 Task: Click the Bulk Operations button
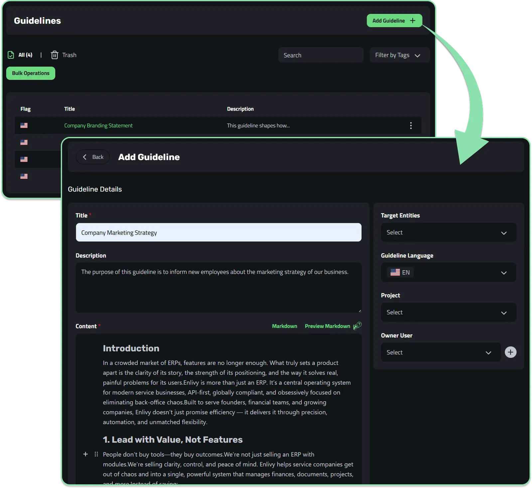tap(31, 73)
